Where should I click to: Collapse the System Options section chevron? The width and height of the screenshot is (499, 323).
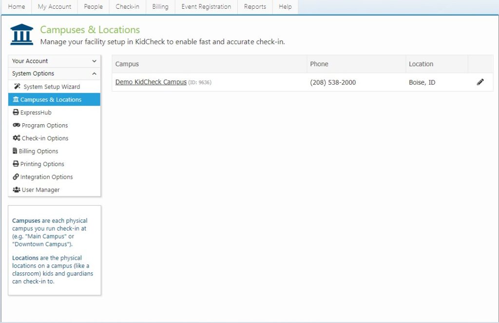coord(94,74)
